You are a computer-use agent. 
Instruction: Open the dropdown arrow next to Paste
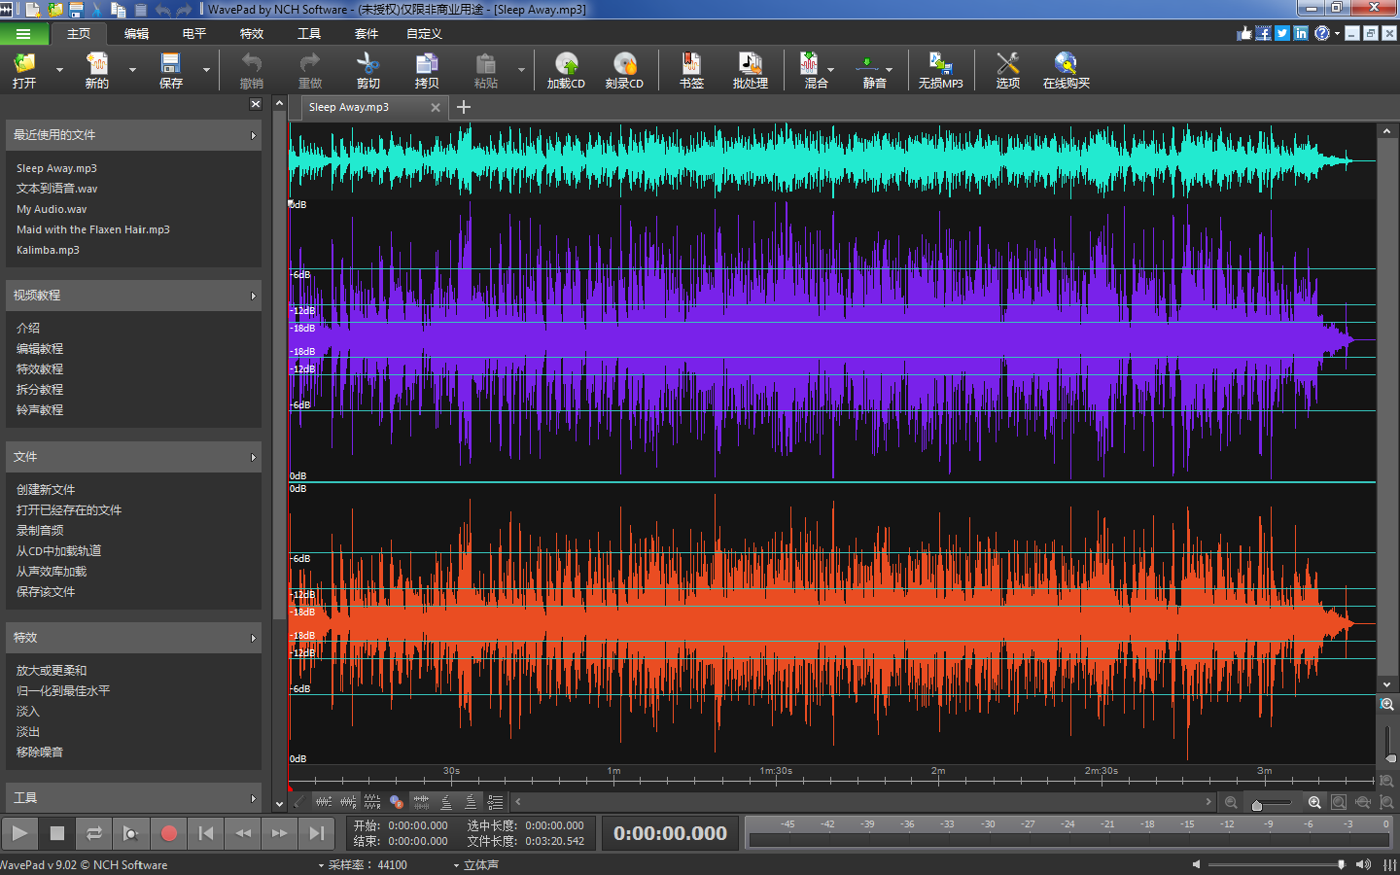tap(521, 70)
